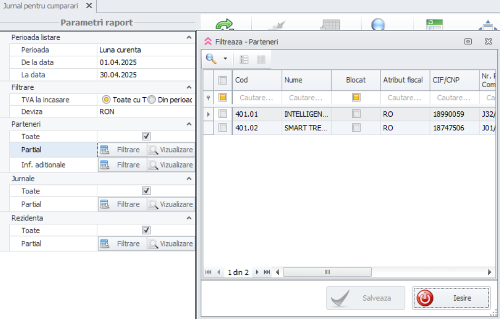Jump to last record in the grid navigator
Screen dimensions: 500x319
point(267,272)
